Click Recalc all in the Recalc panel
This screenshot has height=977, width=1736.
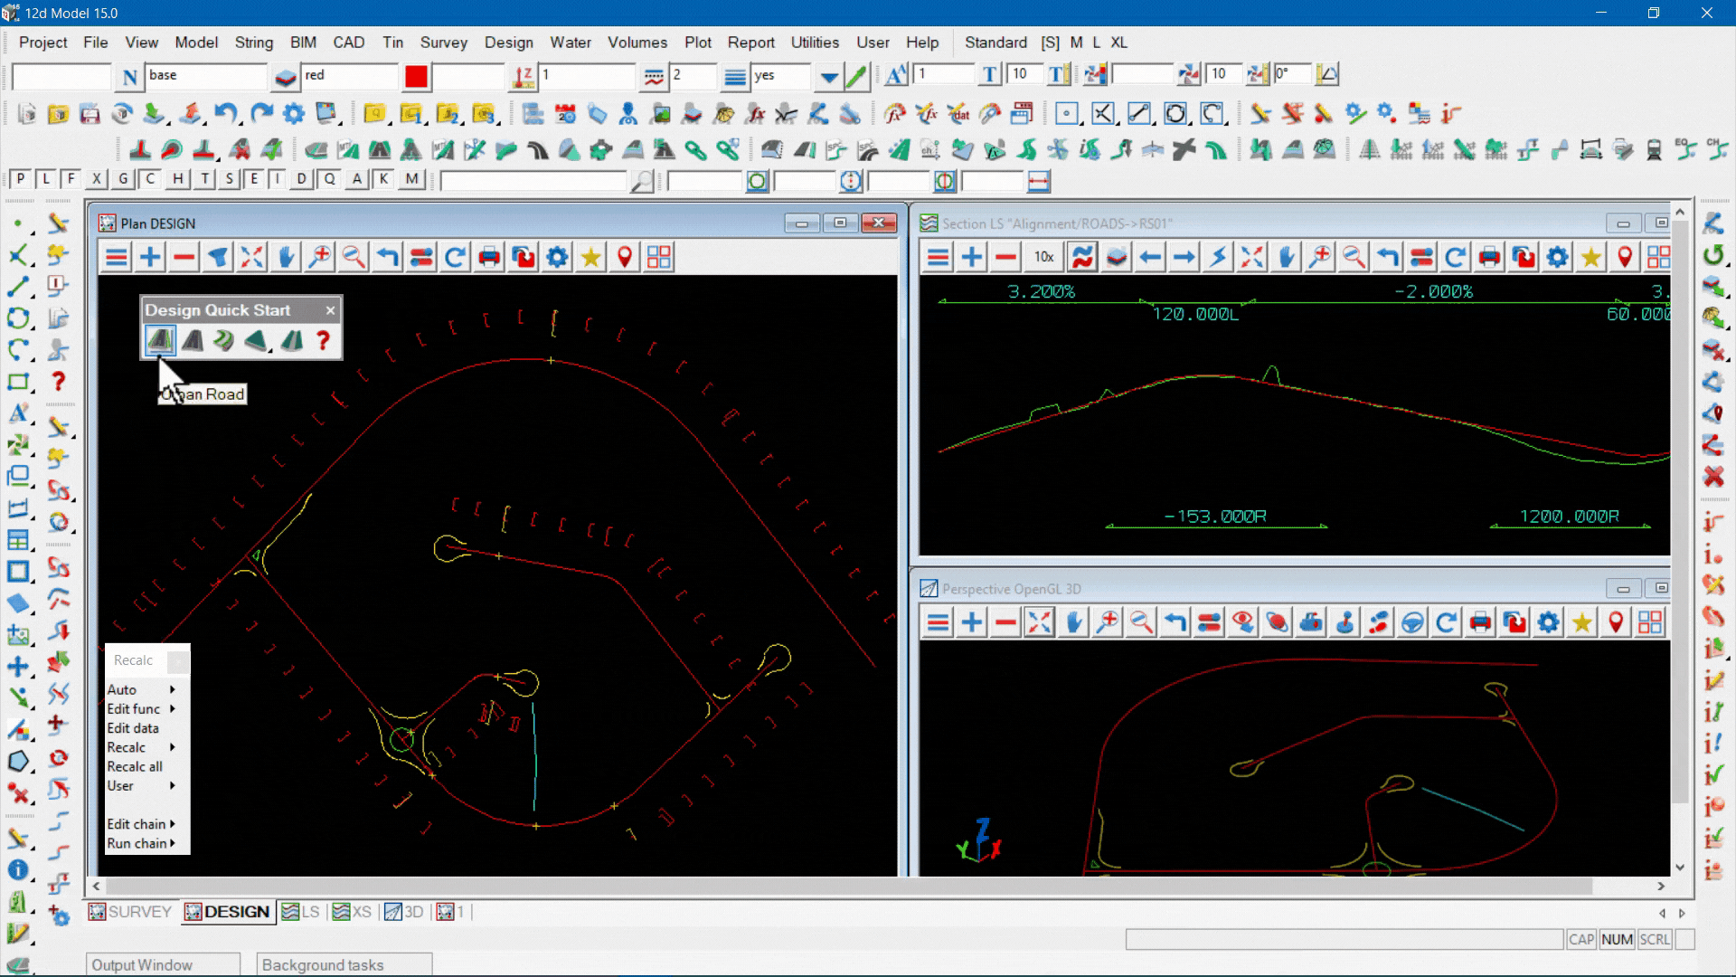click(x=135, y=766)
